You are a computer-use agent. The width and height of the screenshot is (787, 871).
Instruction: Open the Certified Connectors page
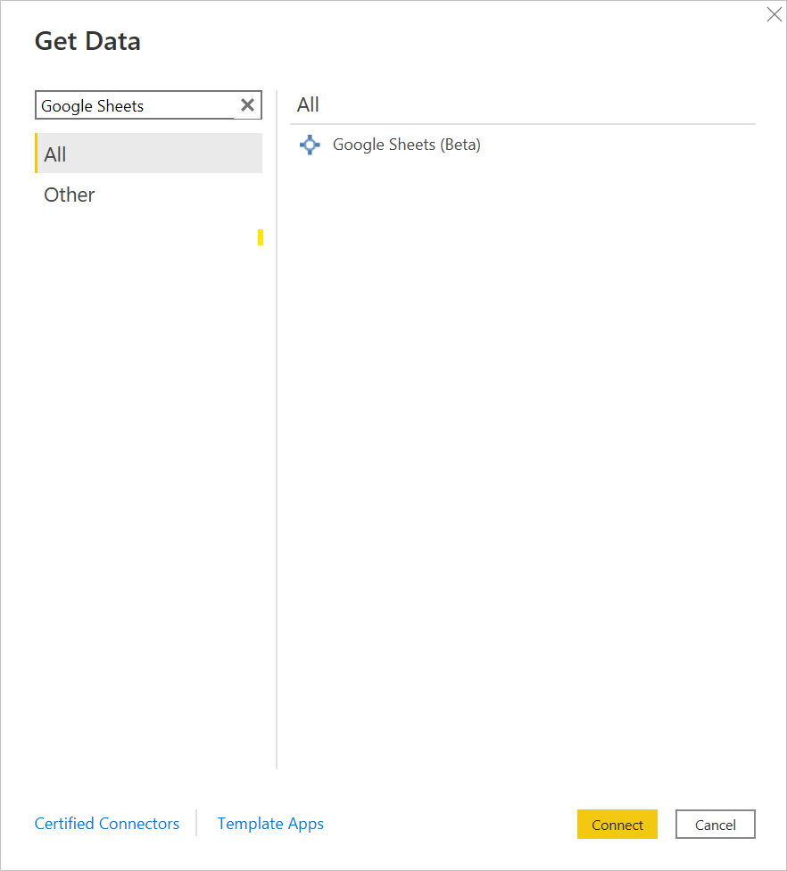click(x=107, y=824)
